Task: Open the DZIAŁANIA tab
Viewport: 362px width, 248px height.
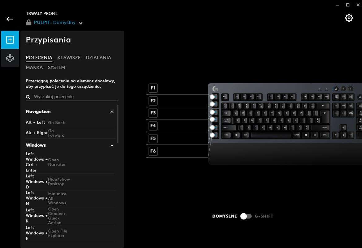Action: (98, 58)
